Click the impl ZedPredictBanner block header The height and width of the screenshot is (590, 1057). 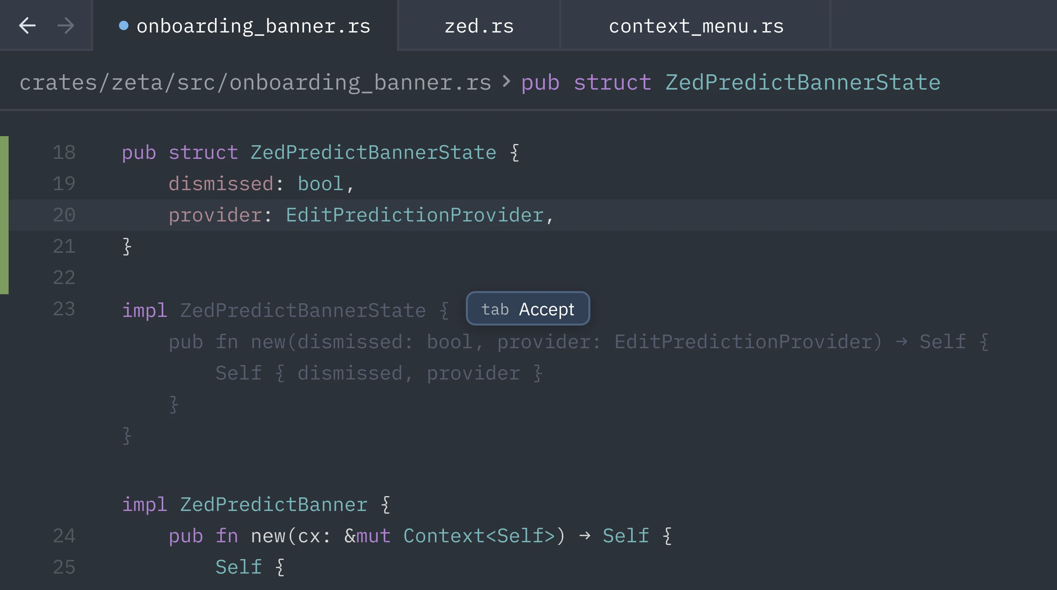pyautogui.click(x=254, y=504)
